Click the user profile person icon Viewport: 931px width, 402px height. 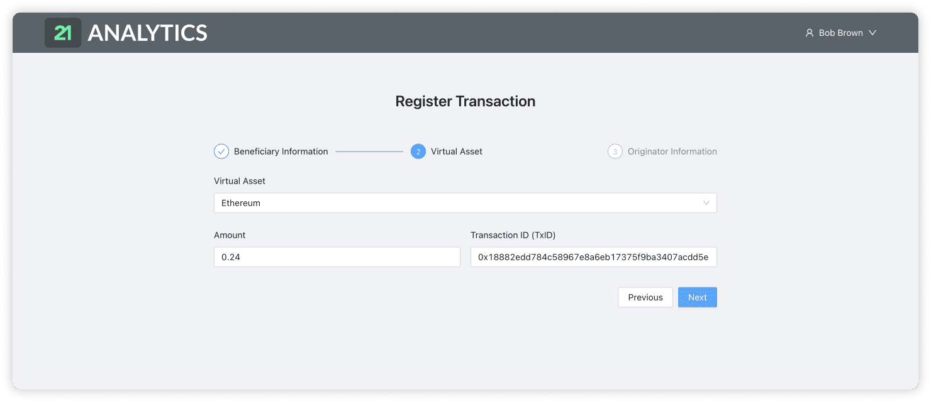[810, 33]
